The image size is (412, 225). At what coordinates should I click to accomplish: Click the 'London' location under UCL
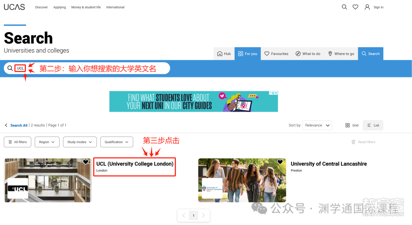(x=102, y=170)
